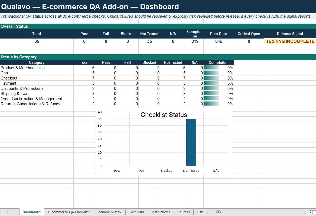Viewport: 316px width, 216px height.
Task: Switch to E-commerce QA Checklist tab
Action: (68, 212)
